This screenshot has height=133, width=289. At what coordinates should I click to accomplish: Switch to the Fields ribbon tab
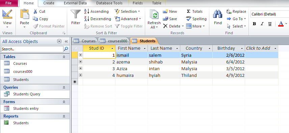click(x=138, y=3)
